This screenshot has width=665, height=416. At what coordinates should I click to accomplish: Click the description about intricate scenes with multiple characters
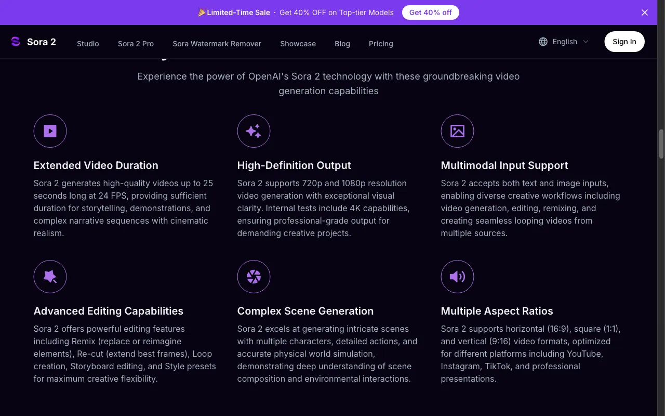click(327, 354)
